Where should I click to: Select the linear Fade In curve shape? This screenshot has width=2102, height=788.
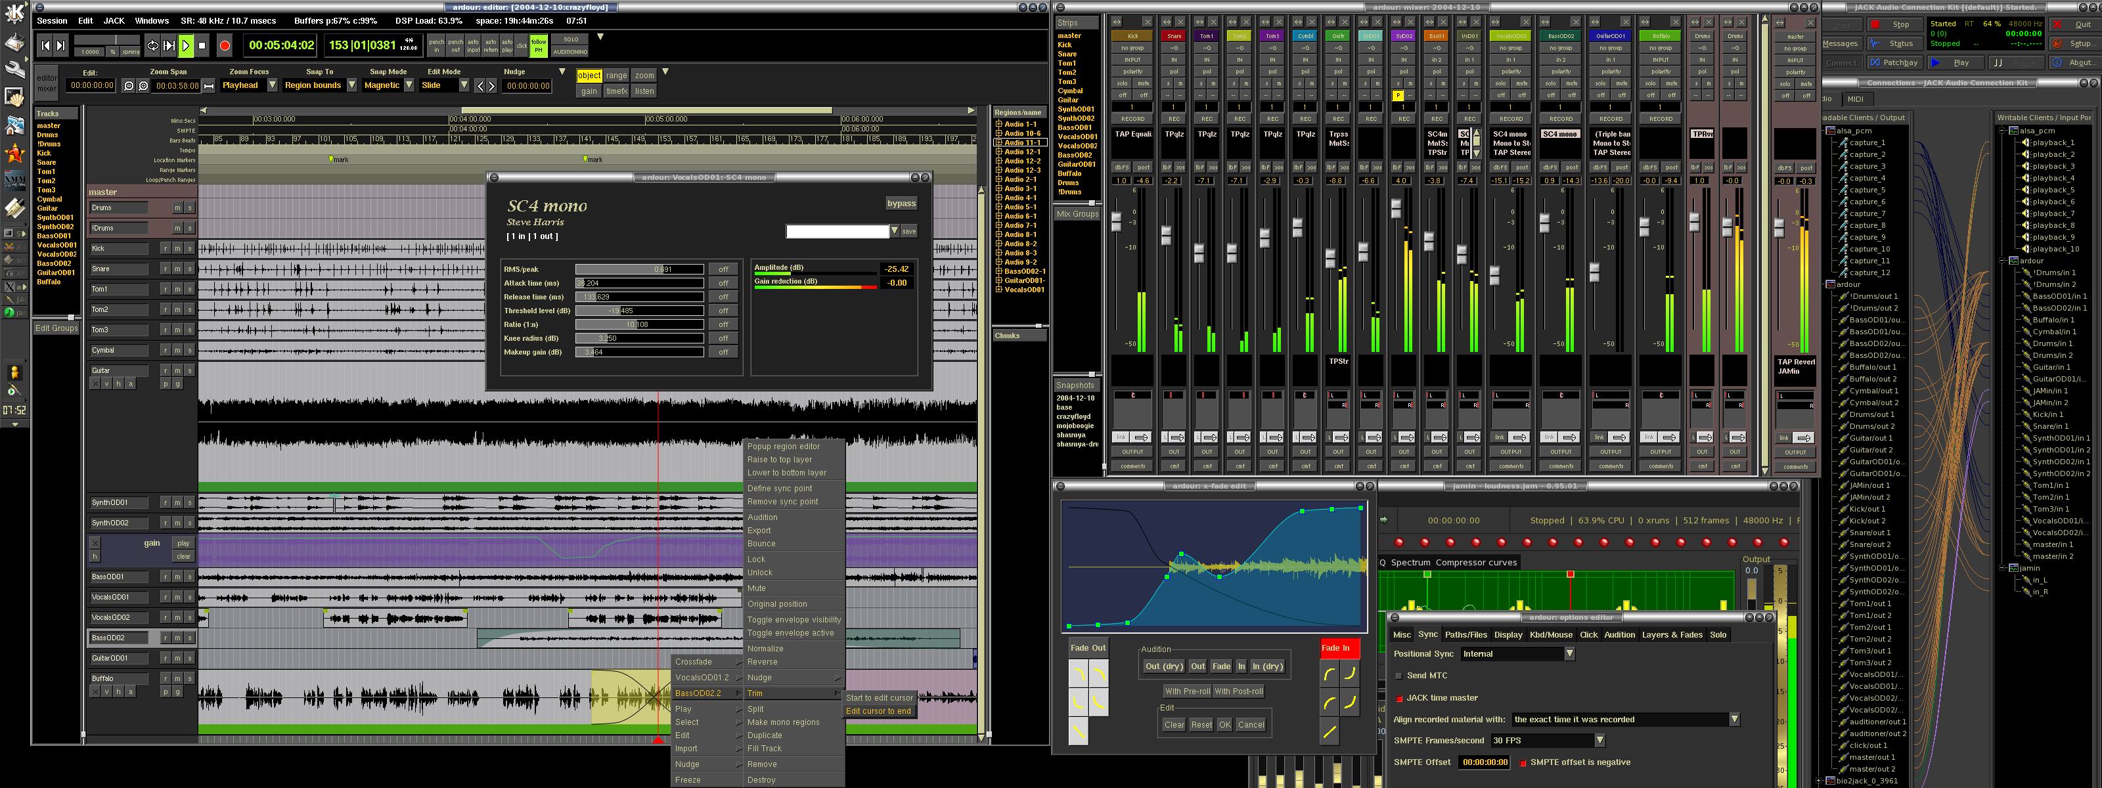click(1330, 732)
